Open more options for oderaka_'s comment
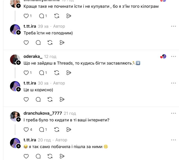Image resolution: width=179 pixels, height=160 pixels. [173, 57]
